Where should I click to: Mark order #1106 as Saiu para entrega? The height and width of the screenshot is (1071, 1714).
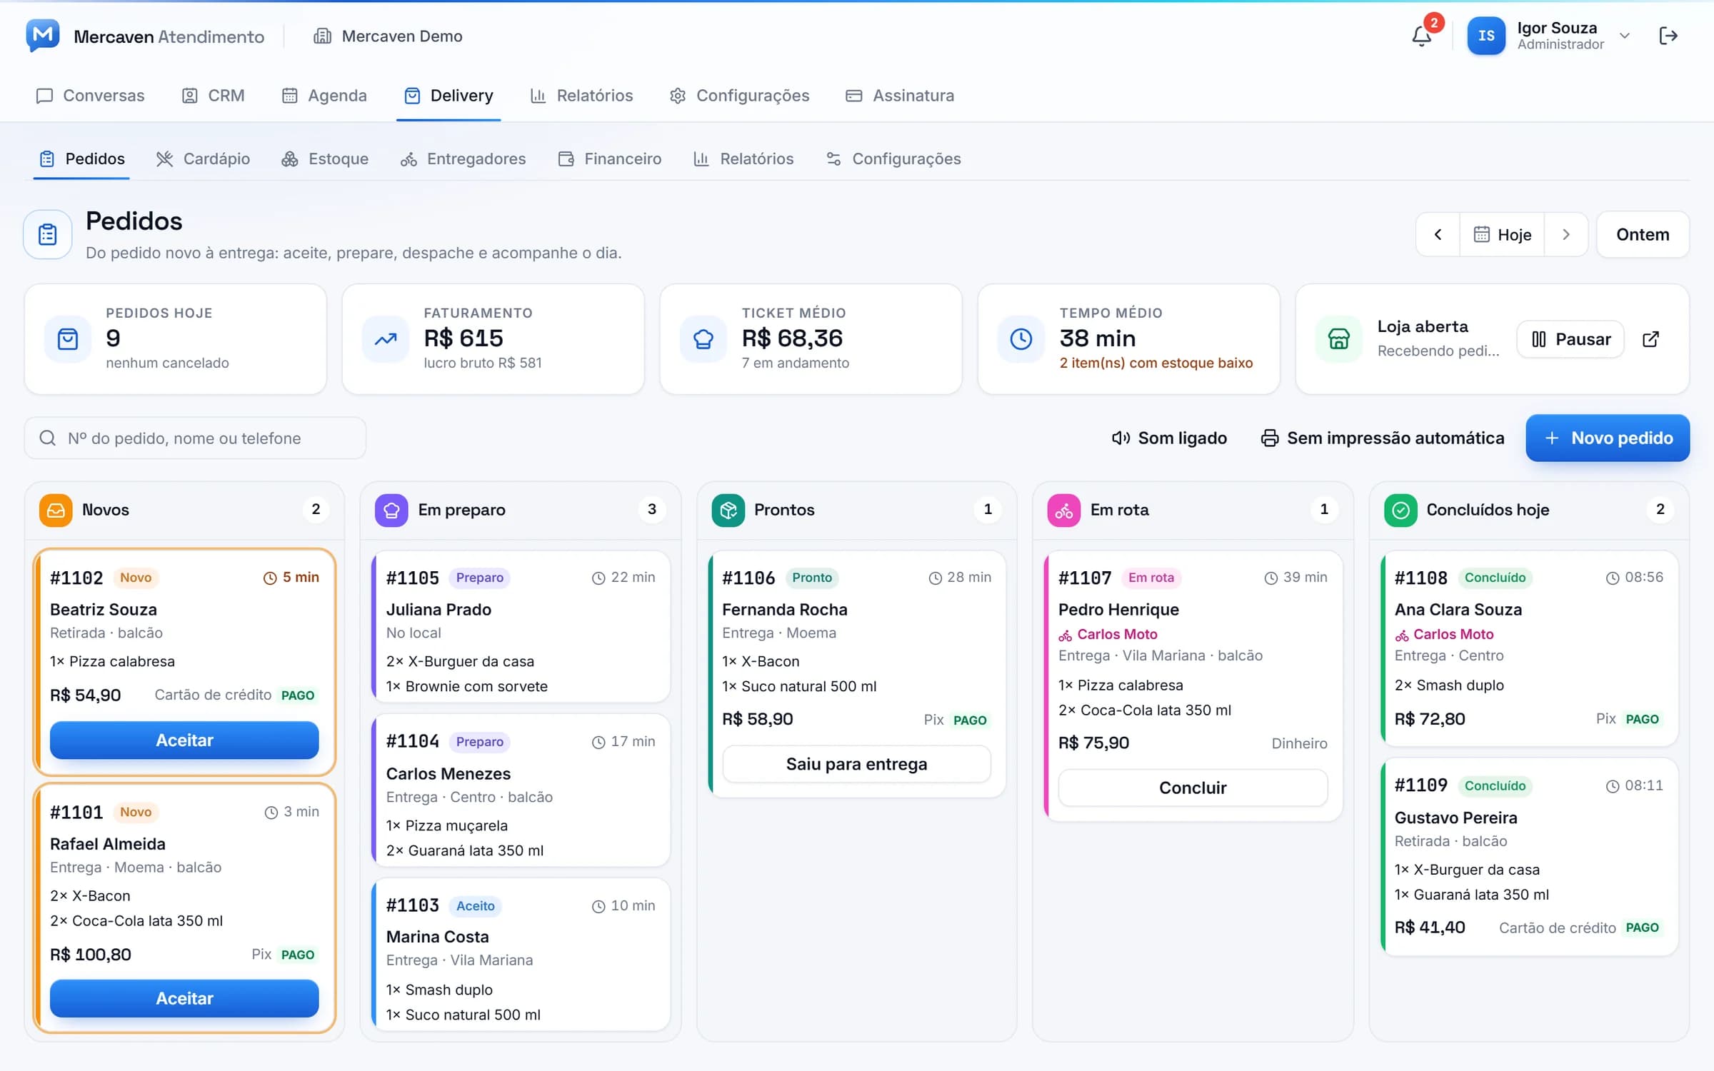click(x=856, y=764)
